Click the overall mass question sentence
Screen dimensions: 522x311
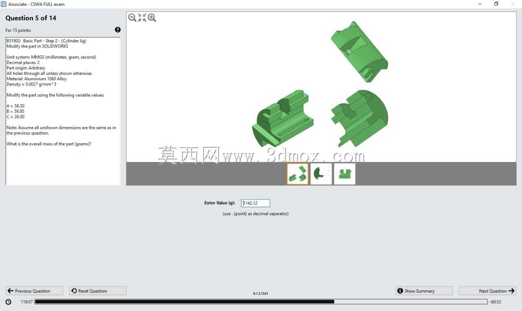coord(49,144)
